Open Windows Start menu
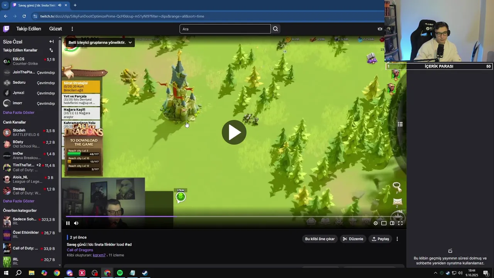The image size is (494, 278). click(6, 273)
